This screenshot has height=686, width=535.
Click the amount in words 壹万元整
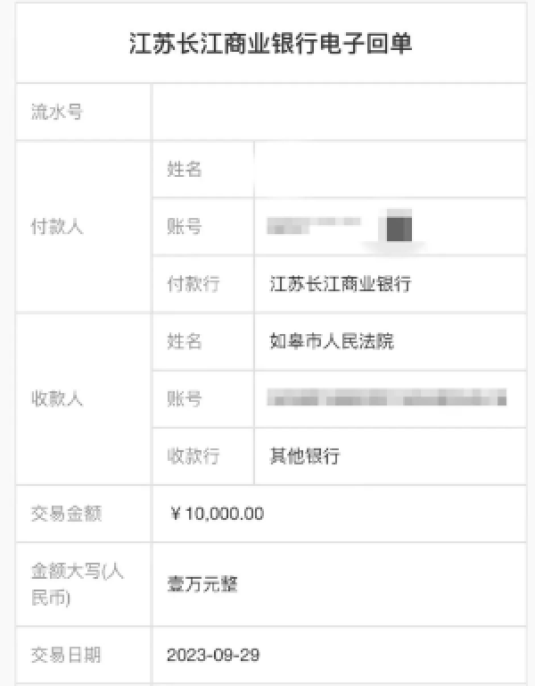pyautogui.click(x=202, y=584)
